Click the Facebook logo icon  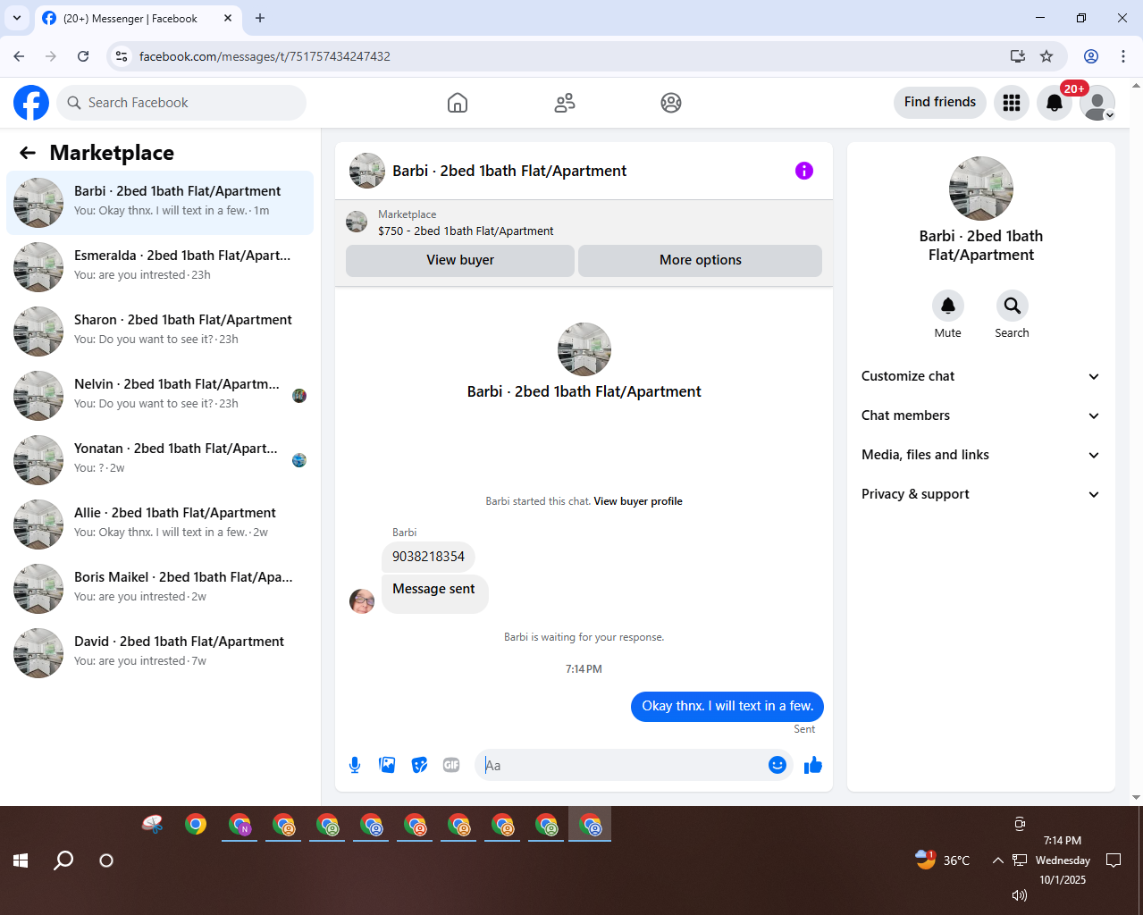point(31,103)
